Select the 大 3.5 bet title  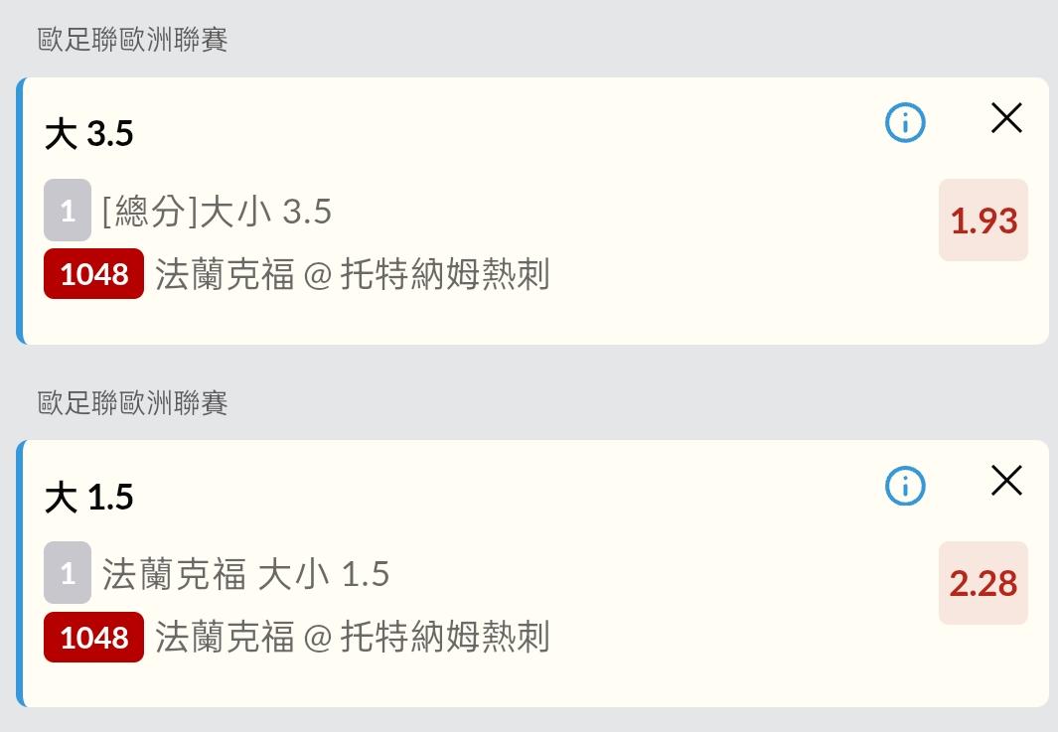(89, 133)
